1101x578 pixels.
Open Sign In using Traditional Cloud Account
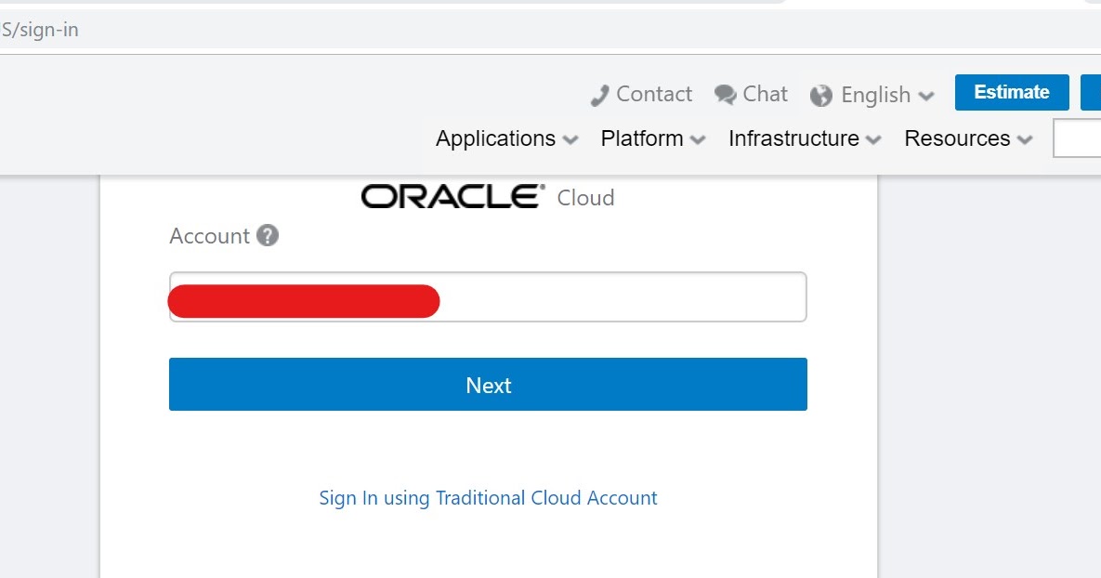click(x=488, y=497)
